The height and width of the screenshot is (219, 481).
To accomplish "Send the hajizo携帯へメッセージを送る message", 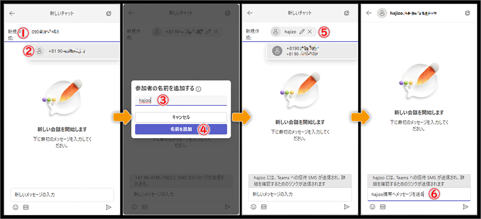I will (x=464, y=207).
